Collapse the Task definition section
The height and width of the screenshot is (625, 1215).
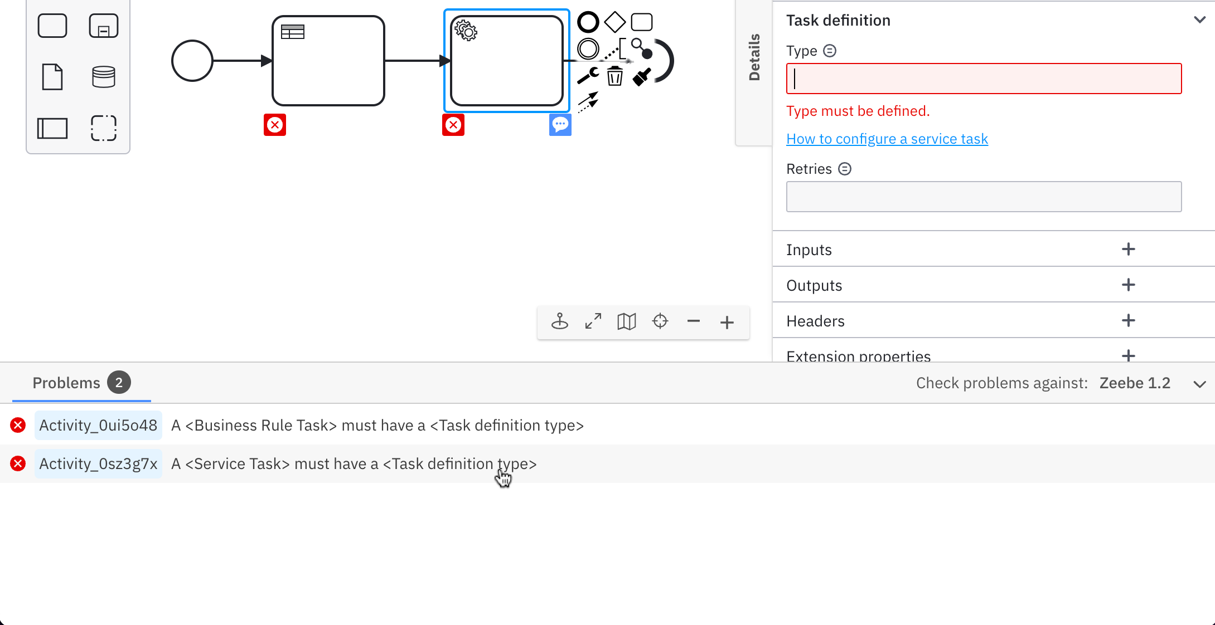click(1200, 19)
